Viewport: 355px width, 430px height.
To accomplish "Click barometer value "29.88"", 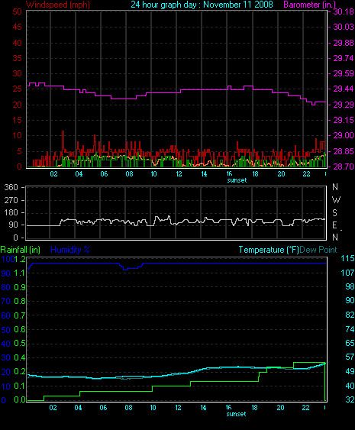I will click(344, 43).
